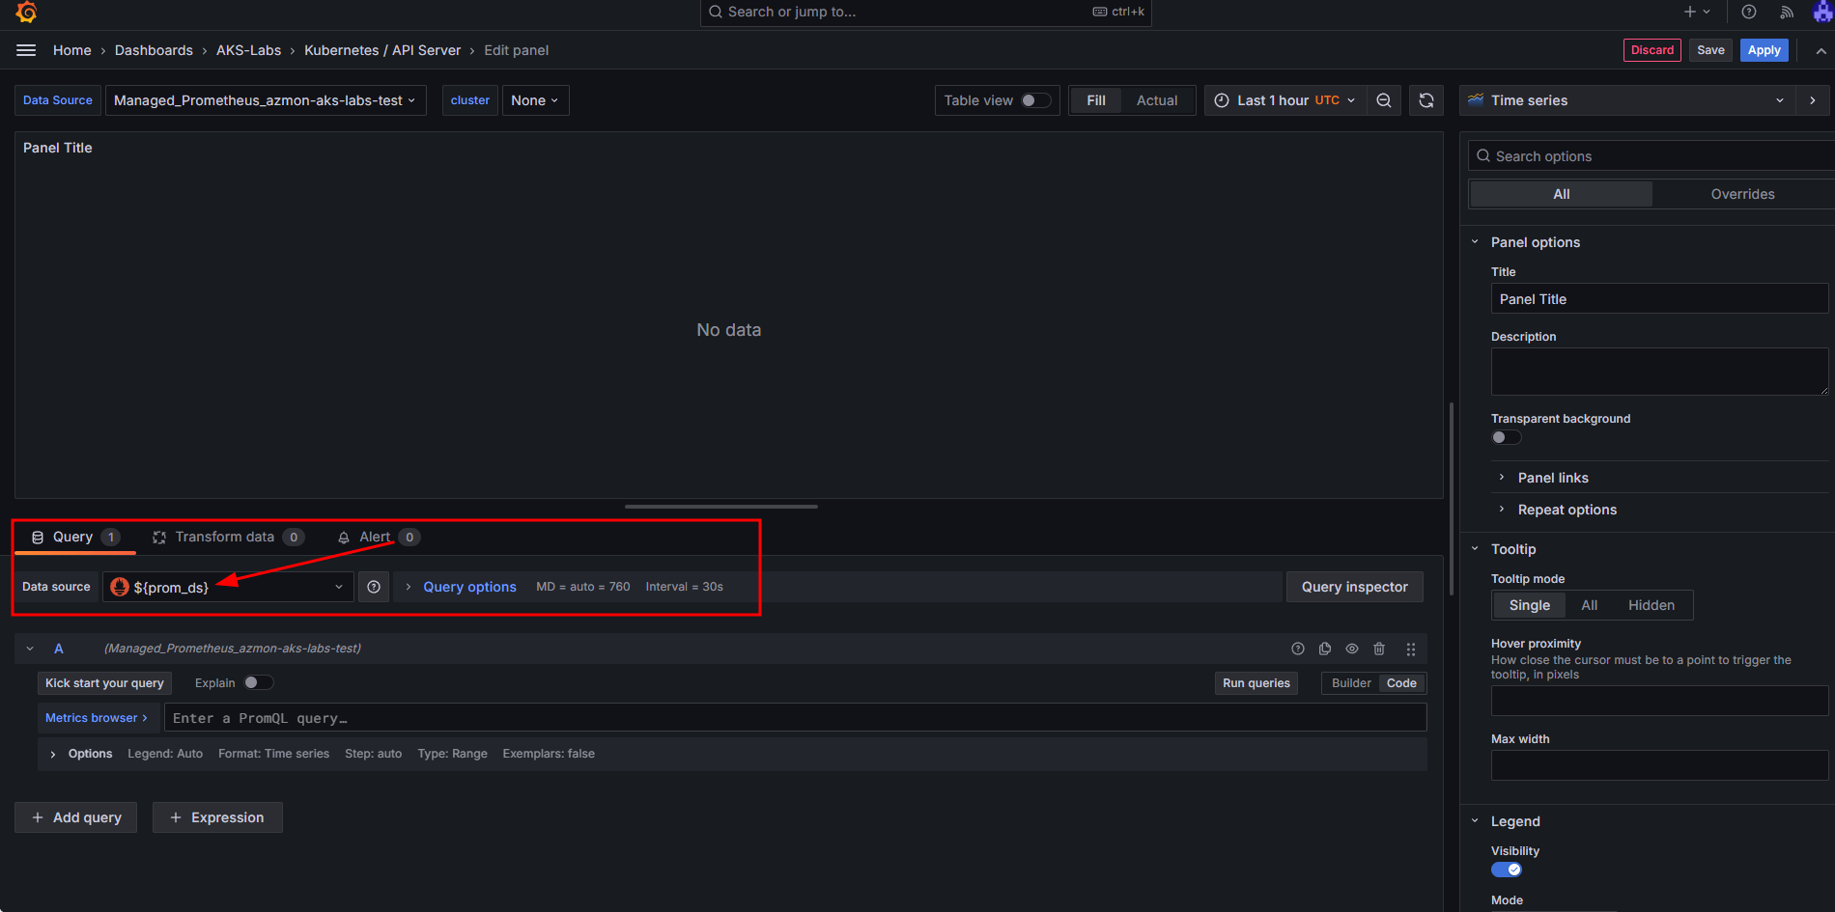
Task: Select Actual panel sizing
Action: (1157, 100)
